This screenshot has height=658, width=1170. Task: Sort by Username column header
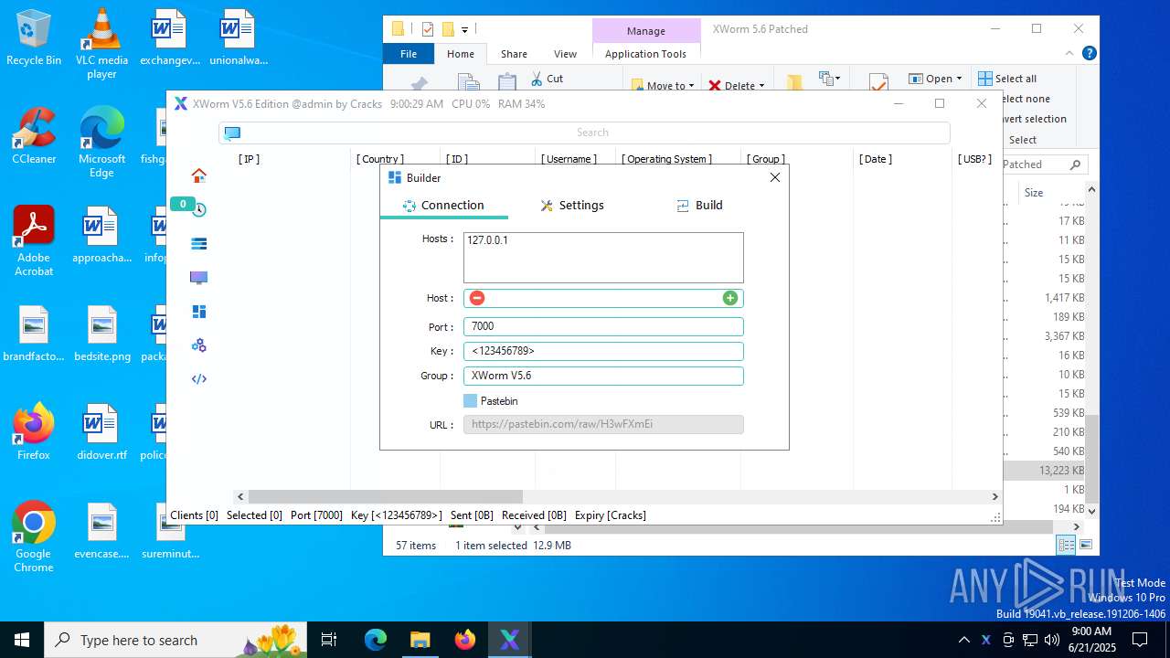tap(569, 159)
